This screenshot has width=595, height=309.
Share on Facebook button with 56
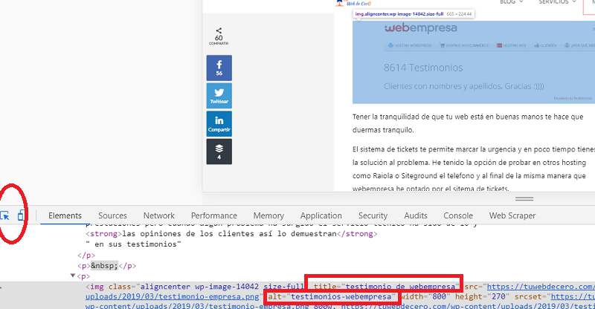[x=219, y=68]
